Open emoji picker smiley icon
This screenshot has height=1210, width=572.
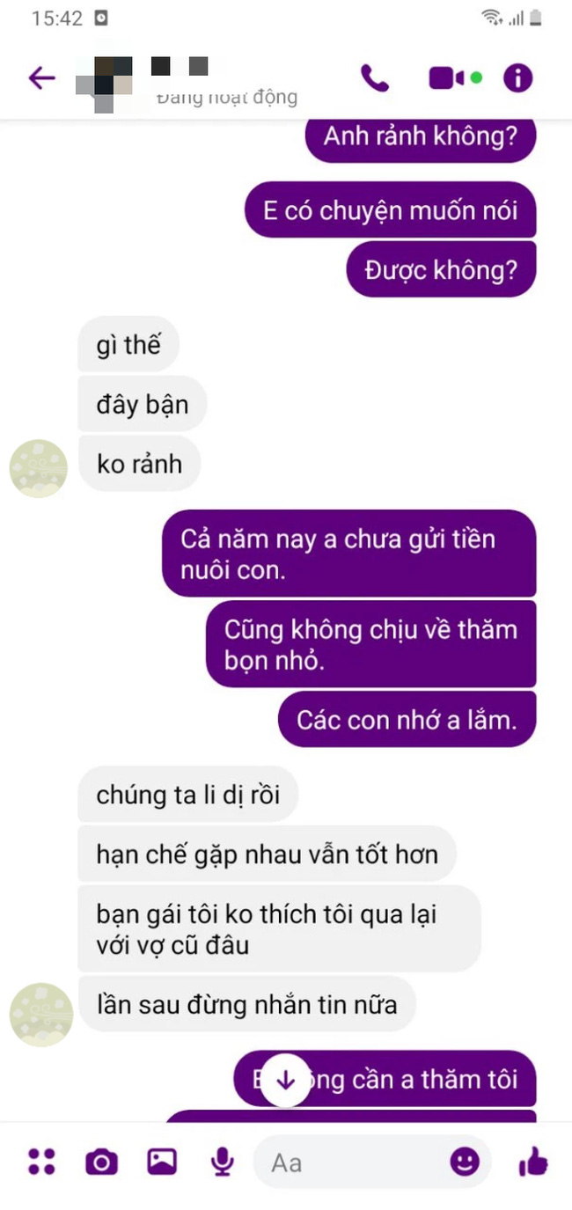466,1162
